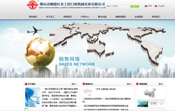Expand 更多 in the 新闻中心 panel

(129, 84)
